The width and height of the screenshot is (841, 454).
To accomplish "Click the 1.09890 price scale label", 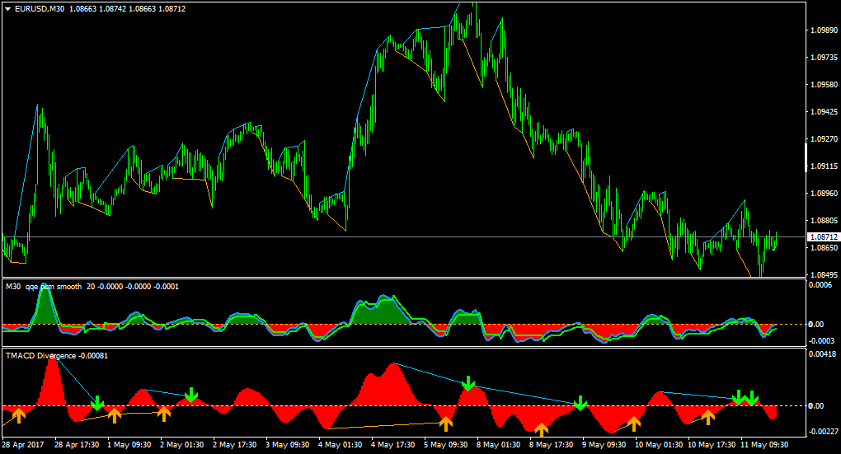I will [x=825, y=30].
